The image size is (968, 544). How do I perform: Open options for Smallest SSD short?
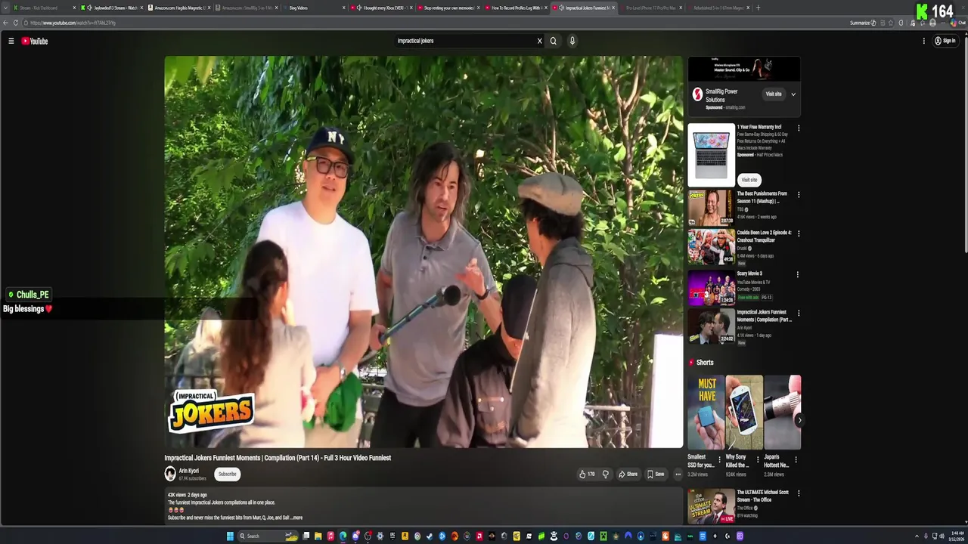(719, 459)
